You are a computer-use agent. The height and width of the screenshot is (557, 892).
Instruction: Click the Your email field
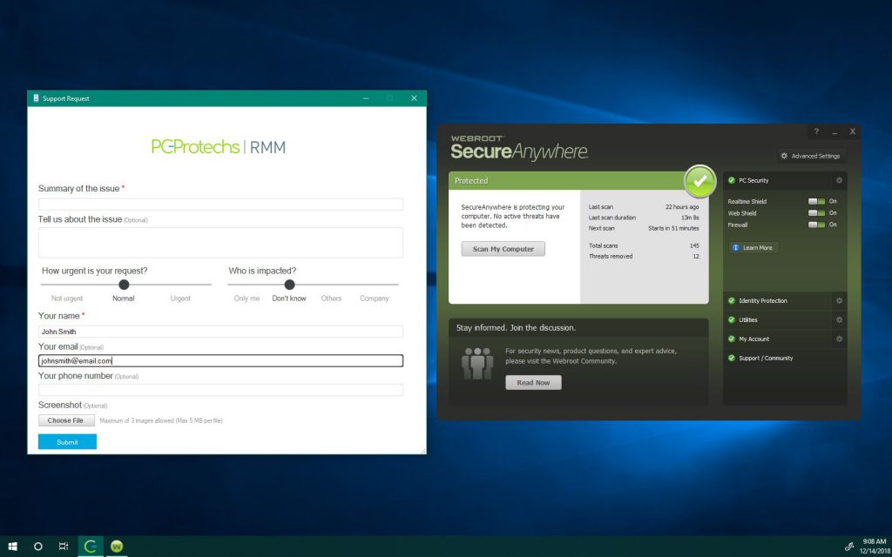[x=220, y=360]
